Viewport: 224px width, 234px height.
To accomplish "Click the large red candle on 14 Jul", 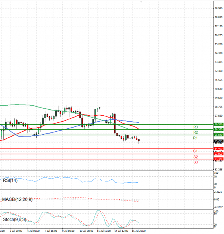I will tap(115, 124).
